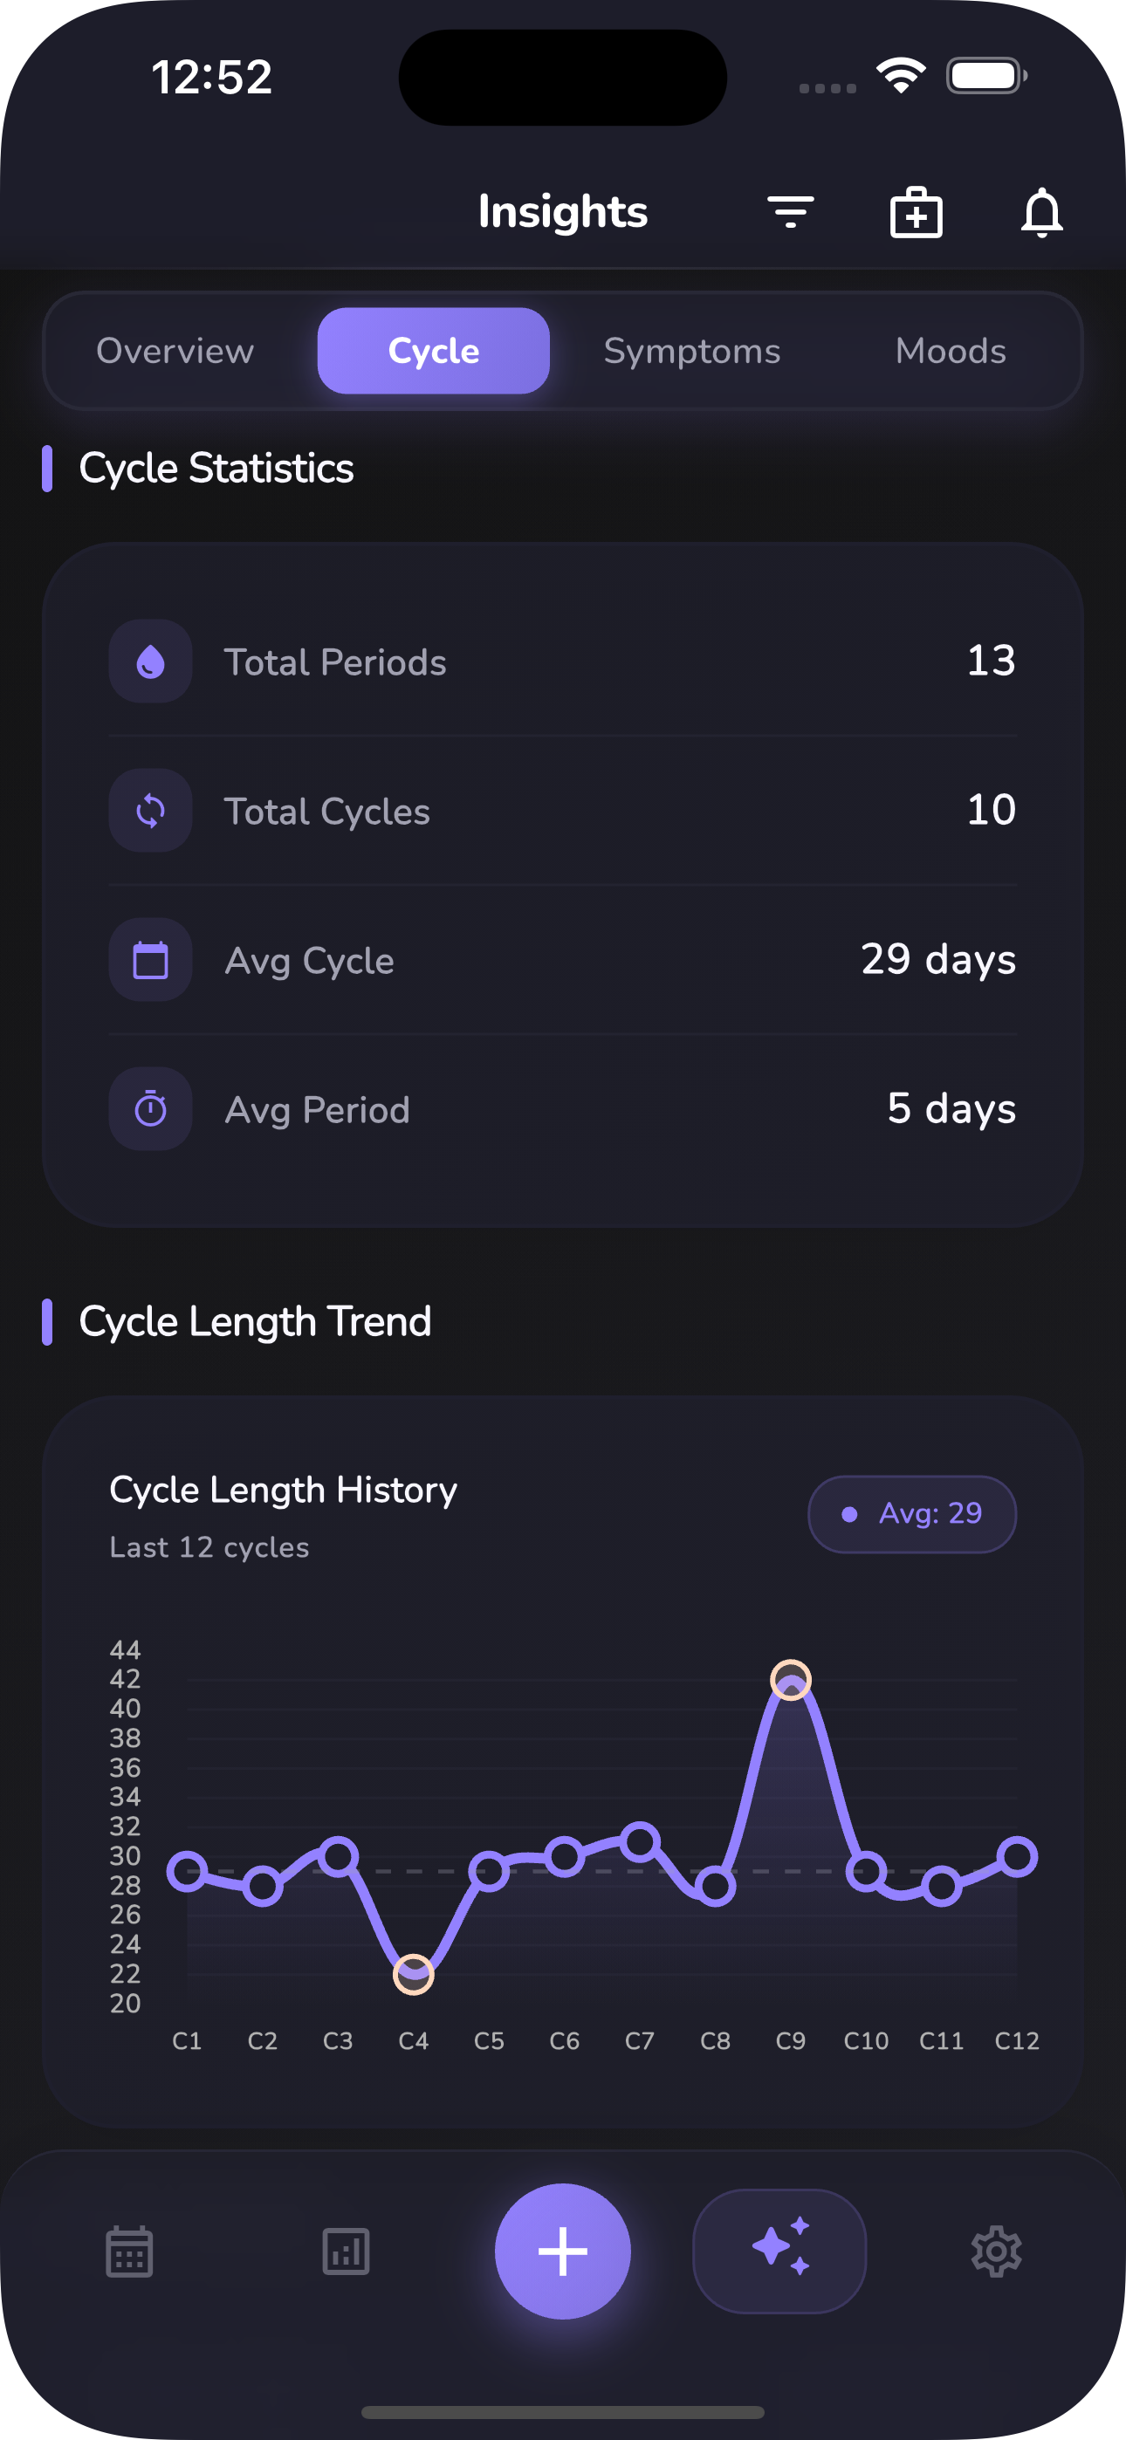Viewport: 1126px width, 2440px height.
Task: Switch to the Overview tab
Action: [x=175, y=352]
